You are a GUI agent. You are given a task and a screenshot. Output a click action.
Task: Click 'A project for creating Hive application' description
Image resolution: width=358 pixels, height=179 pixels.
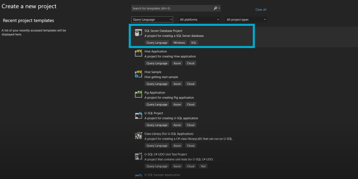point(170,56)
